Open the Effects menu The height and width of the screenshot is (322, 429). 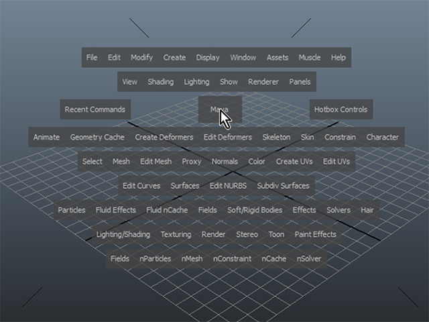pyautogui.click(x=304, y=210)
